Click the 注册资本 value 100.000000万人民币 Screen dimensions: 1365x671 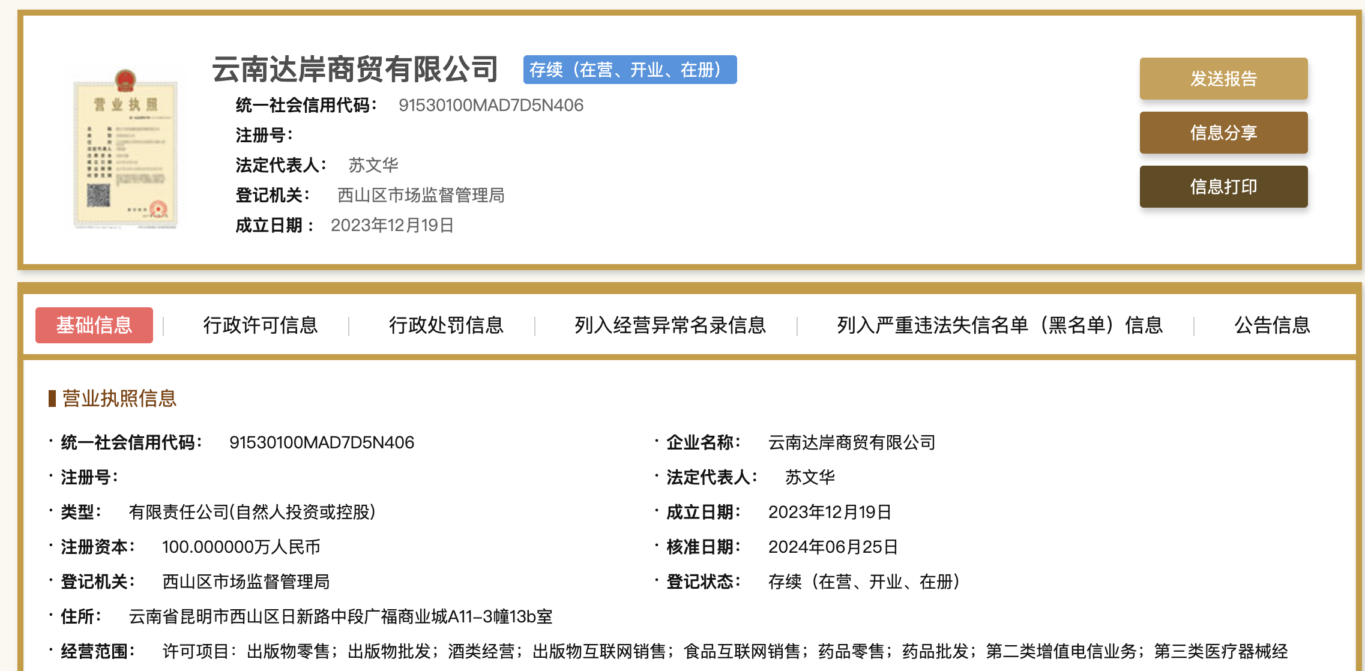pyautogui.click(x=241, y=547)
